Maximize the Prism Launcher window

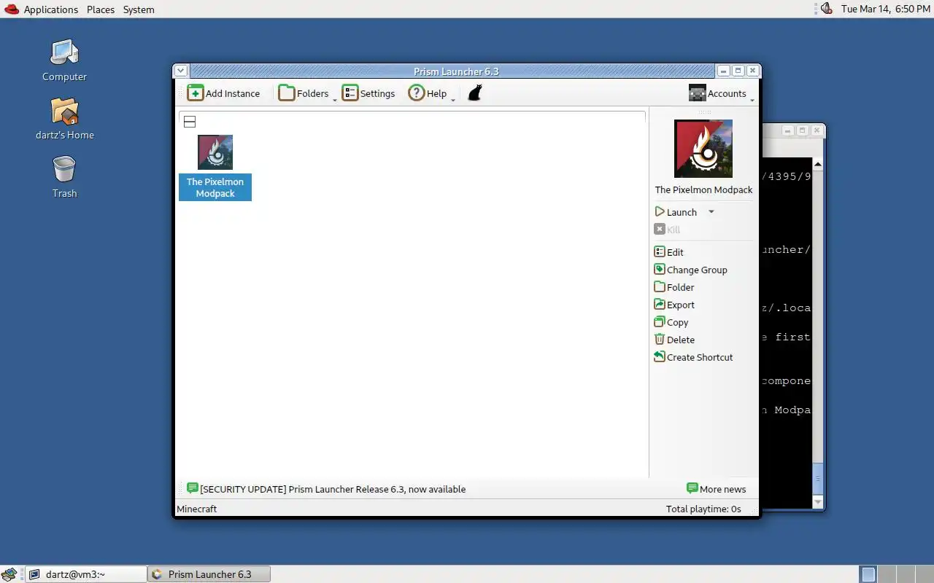coord(738,71)
